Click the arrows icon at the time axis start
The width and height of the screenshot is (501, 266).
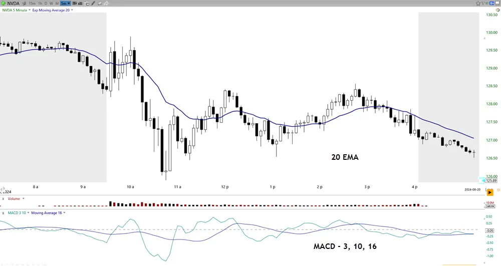(x=2, y=189)
